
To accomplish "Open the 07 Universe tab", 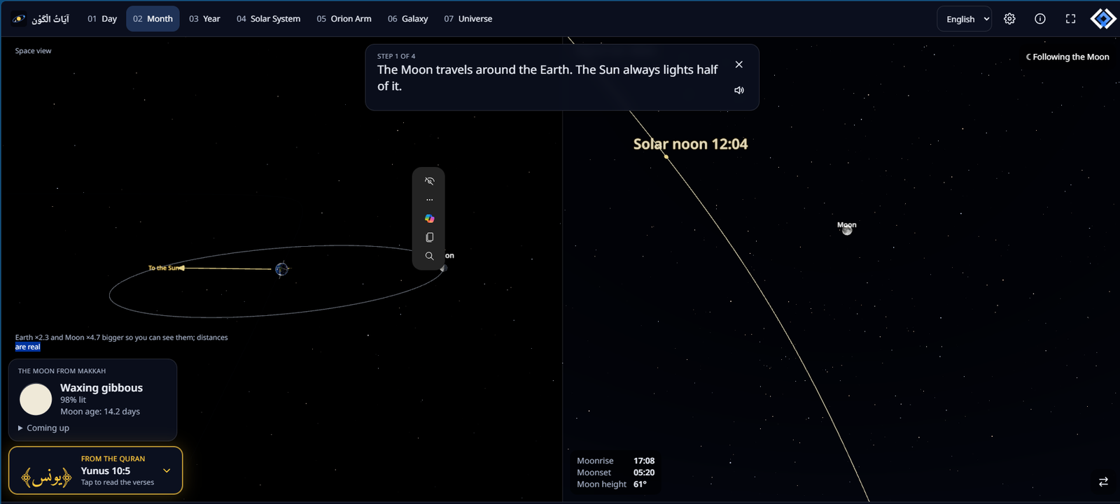I will [468, 19].
